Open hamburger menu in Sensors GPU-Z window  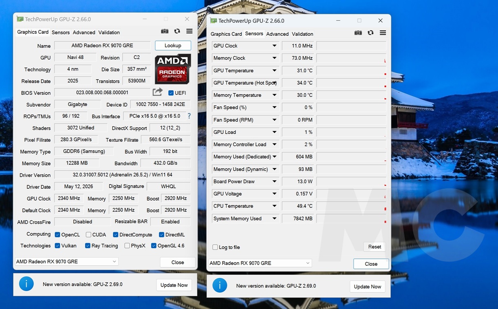[383, 33]
